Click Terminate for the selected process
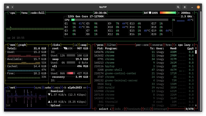The width and height of the screenshot is (206, 116). tap(134, 109)
